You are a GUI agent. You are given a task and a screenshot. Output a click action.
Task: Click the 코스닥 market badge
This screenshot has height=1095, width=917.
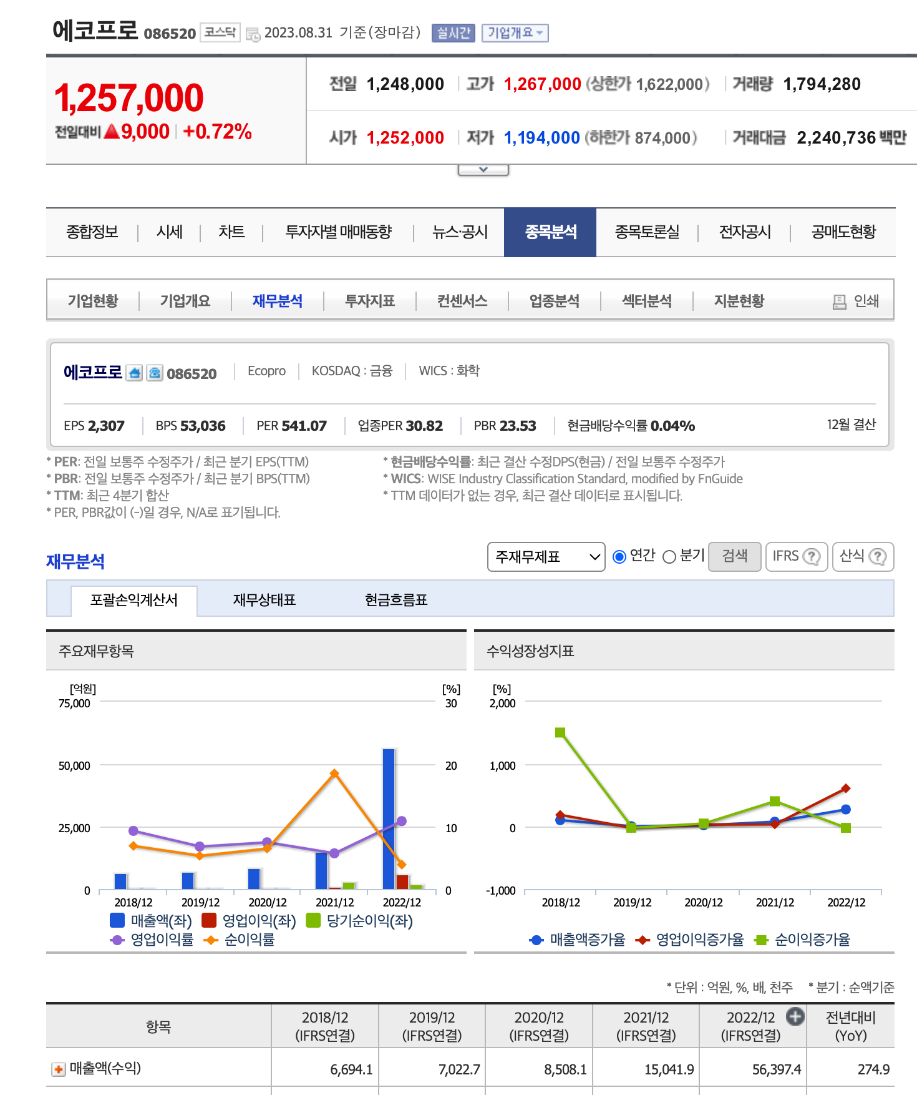click(220, 32)
